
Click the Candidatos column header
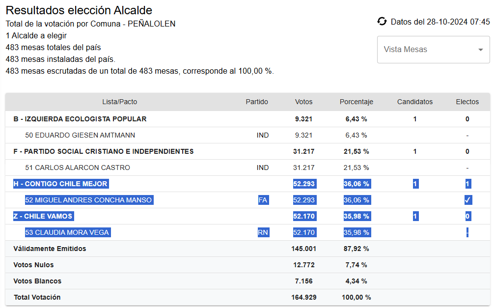[x=415, y=102]
